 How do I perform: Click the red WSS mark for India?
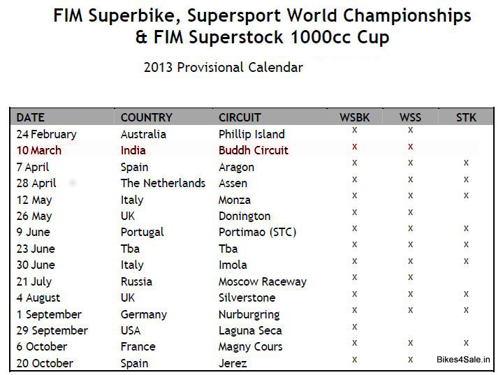[410, 147]
